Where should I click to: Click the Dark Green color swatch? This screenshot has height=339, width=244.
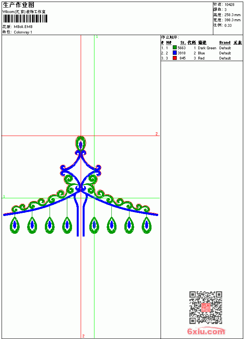pyautogui.click(x=175, y=48)
